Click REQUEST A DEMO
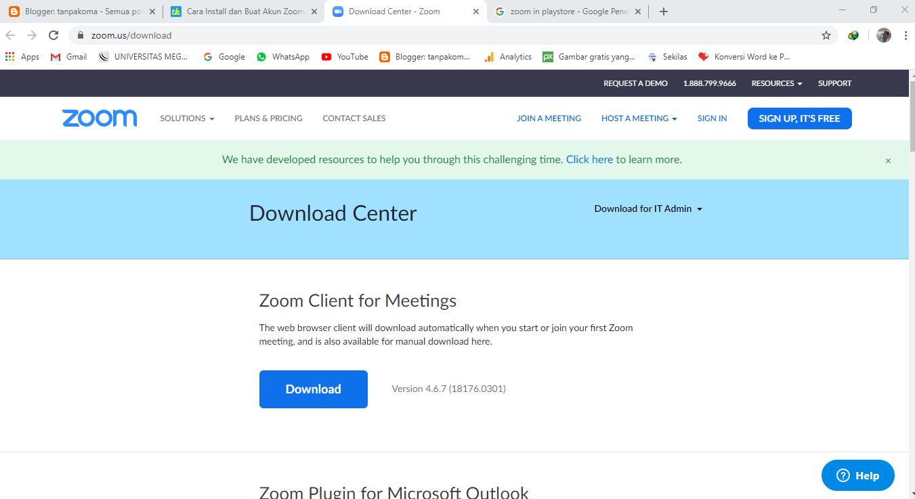Viewport: 915px width, 499px height. coord(635,83)
